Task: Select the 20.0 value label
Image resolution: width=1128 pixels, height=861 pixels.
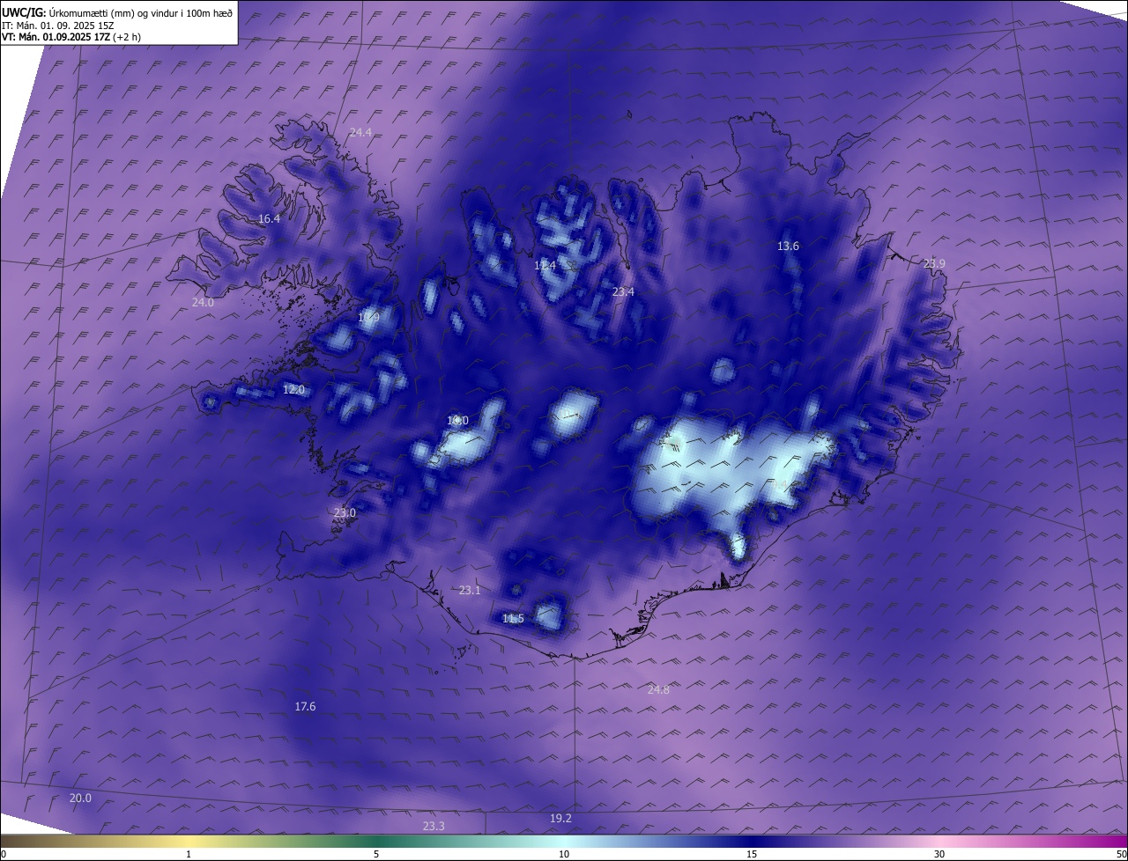Action: [x=80, y=798]
